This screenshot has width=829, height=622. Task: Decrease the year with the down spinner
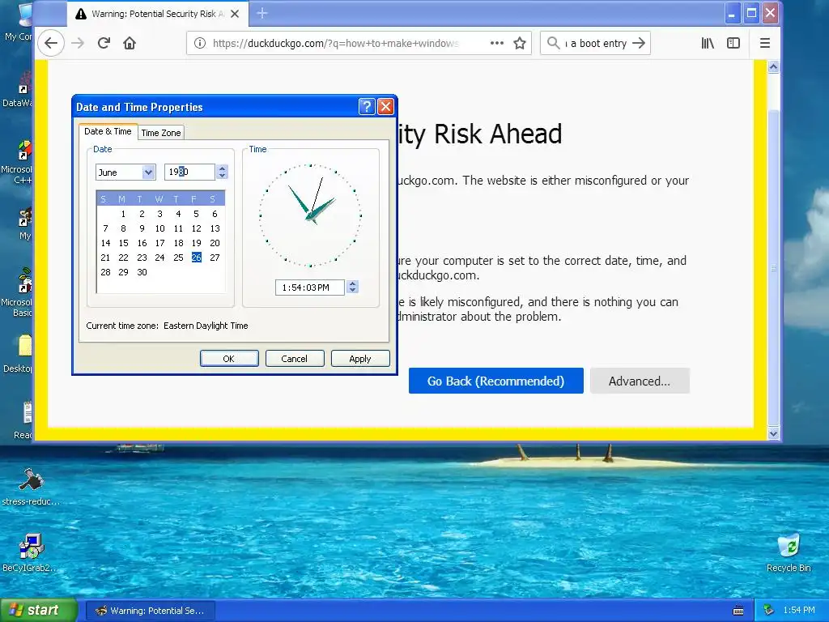click(x=223, y=176)
